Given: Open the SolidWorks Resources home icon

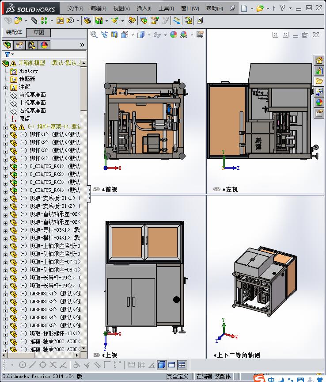Looking at the screenshot, I should [x=319, y=60].
